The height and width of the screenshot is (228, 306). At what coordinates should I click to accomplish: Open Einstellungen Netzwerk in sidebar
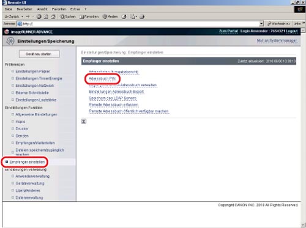click(x=35, y=86)
